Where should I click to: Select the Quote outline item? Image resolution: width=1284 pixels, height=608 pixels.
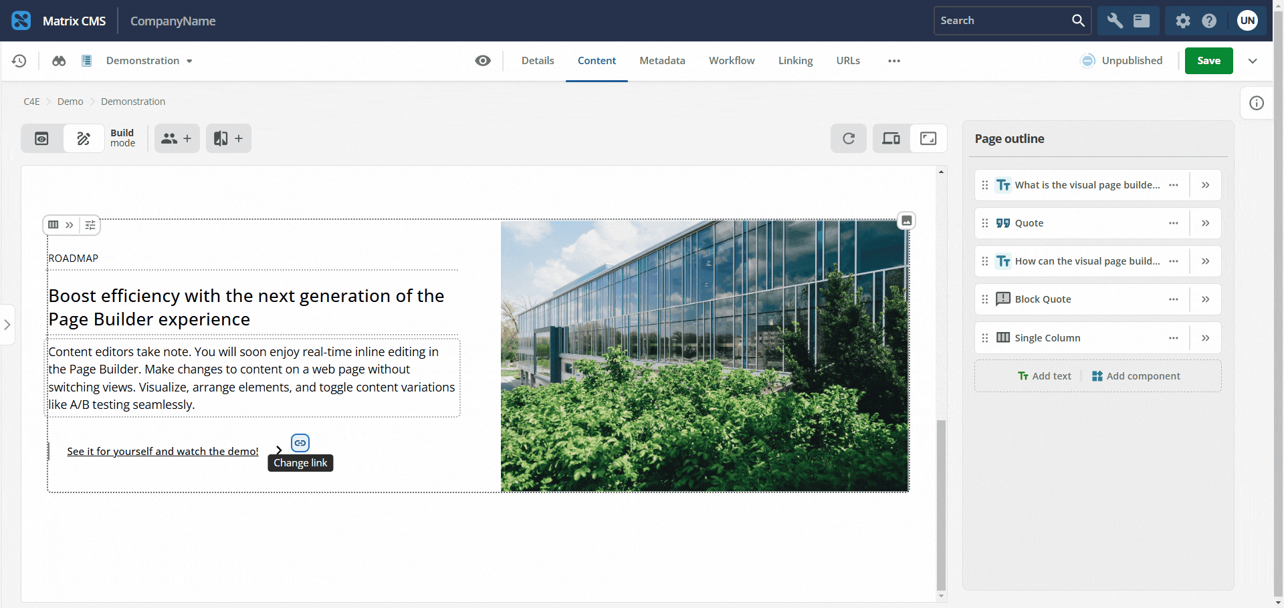click(x=1029, y=223)
